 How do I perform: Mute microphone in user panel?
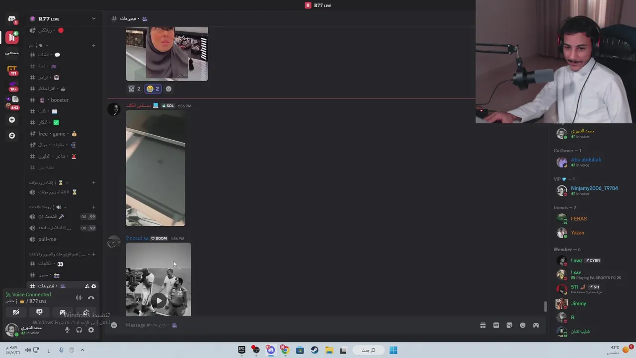(x=67, y=330)
